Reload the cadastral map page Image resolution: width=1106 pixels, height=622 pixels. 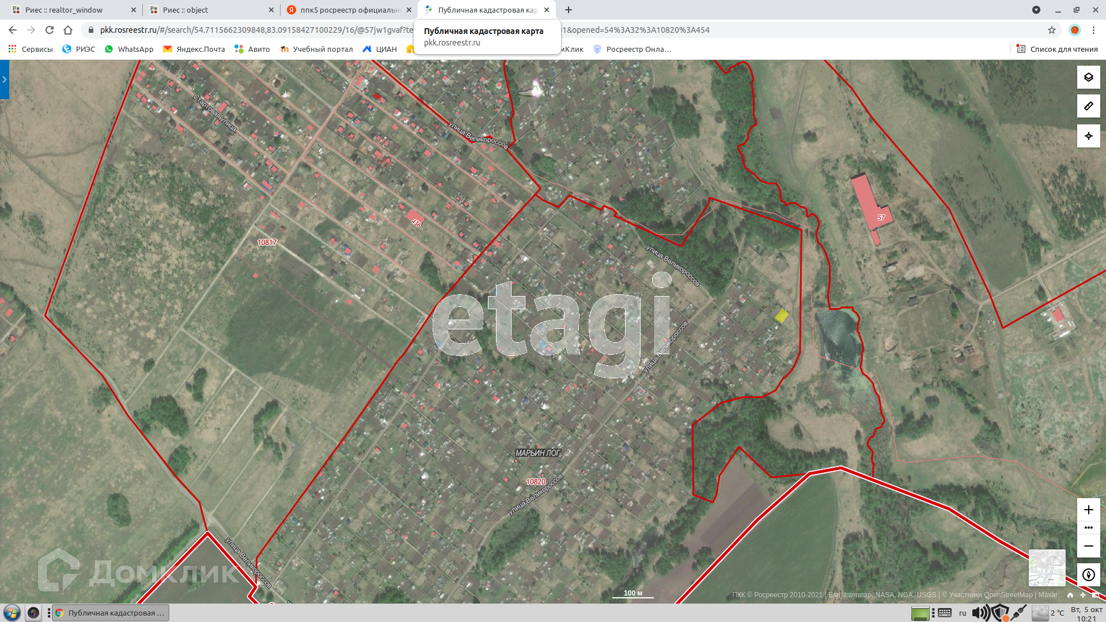click(50, 30)
